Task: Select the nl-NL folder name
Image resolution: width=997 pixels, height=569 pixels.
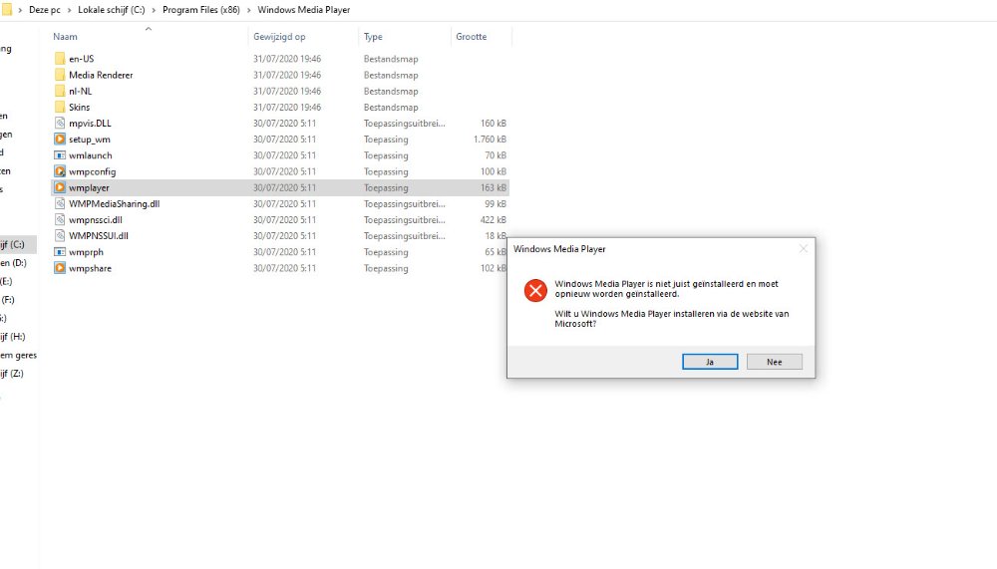Action: [80, 91]
